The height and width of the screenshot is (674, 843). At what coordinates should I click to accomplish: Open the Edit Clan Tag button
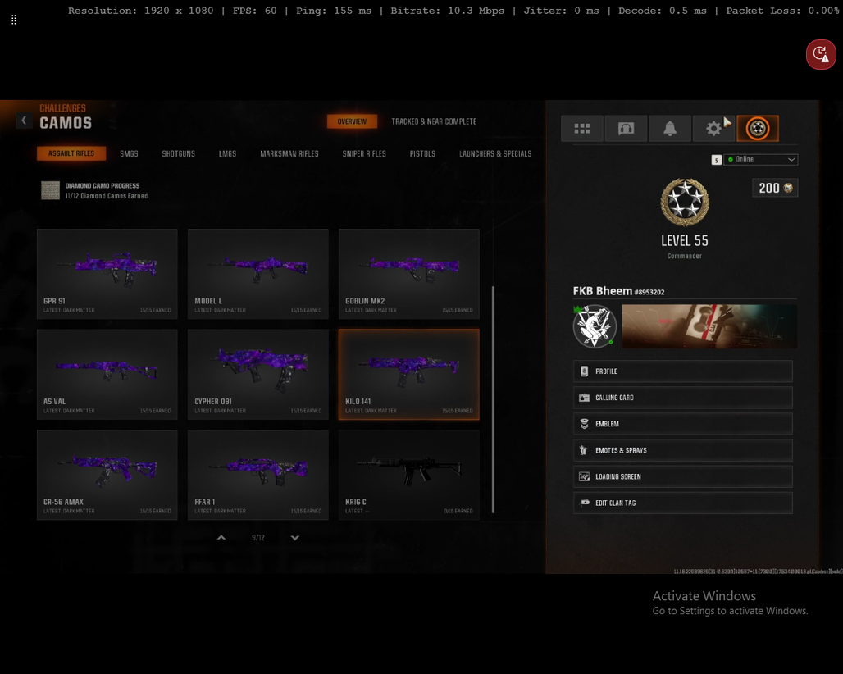click(x=683, y=503)
